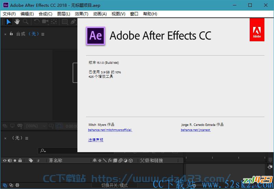Image resolution: width=274 pixels, height=189 pixels.
Task: Close the (无) timeline panel tab
Action: tap(5, 139)
